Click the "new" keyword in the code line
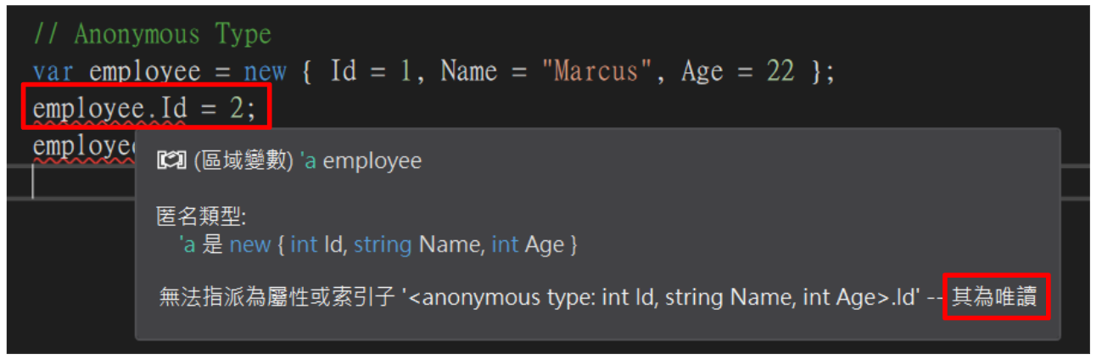 pos(265,71)
